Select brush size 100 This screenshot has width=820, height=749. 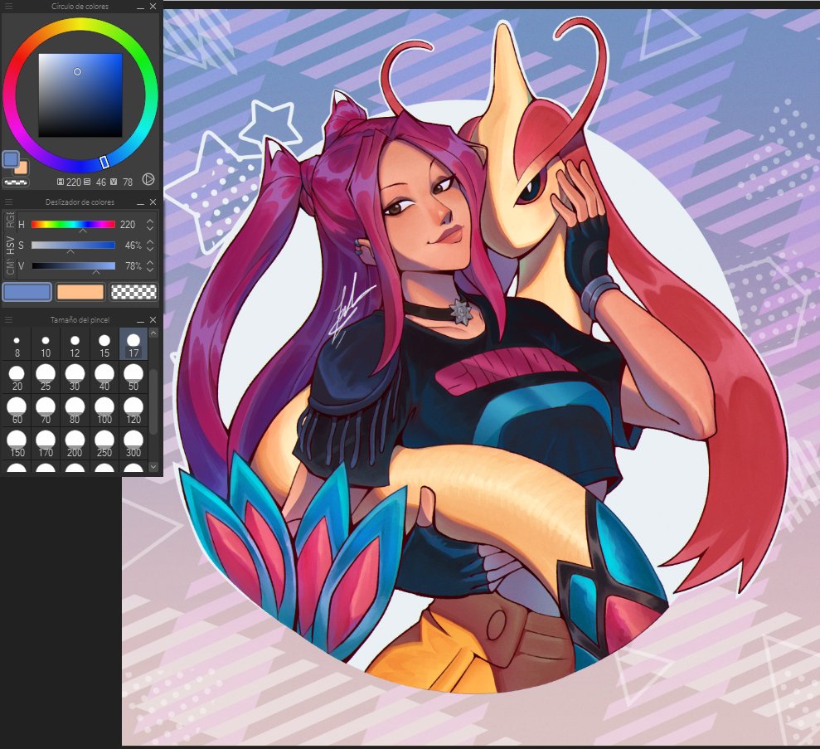[104, 411]
